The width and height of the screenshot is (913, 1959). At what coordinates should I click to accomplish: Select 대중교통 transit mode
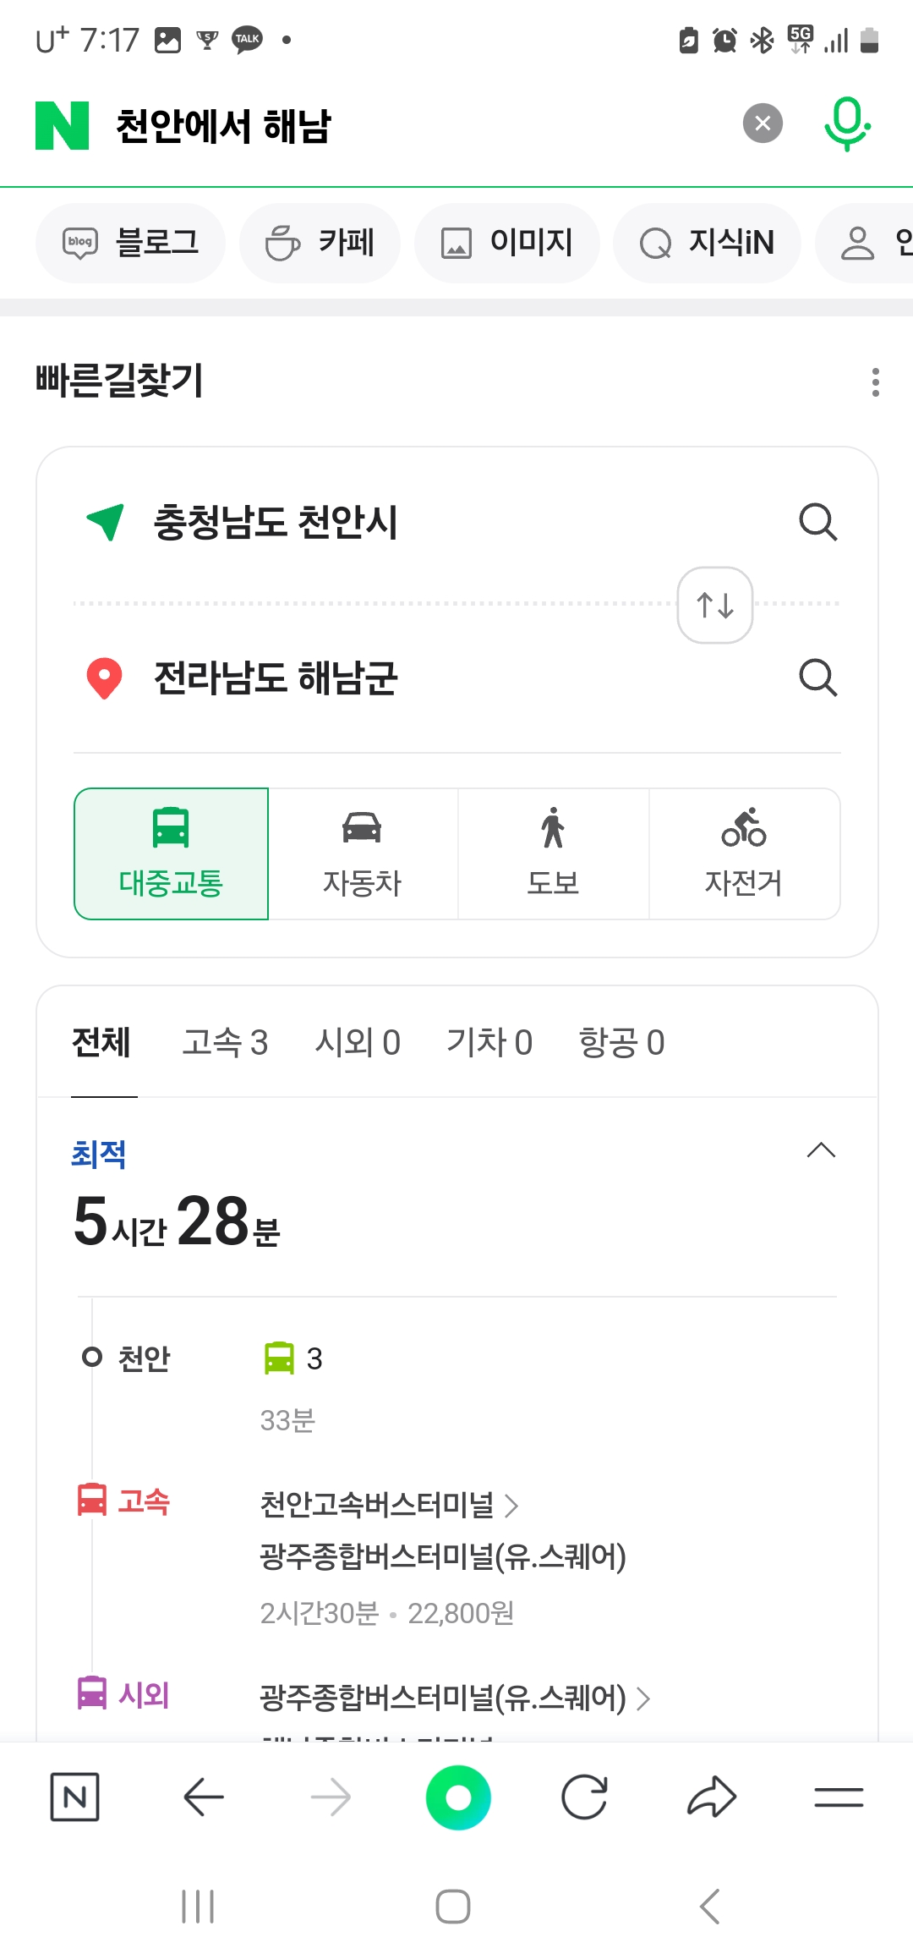171,853
